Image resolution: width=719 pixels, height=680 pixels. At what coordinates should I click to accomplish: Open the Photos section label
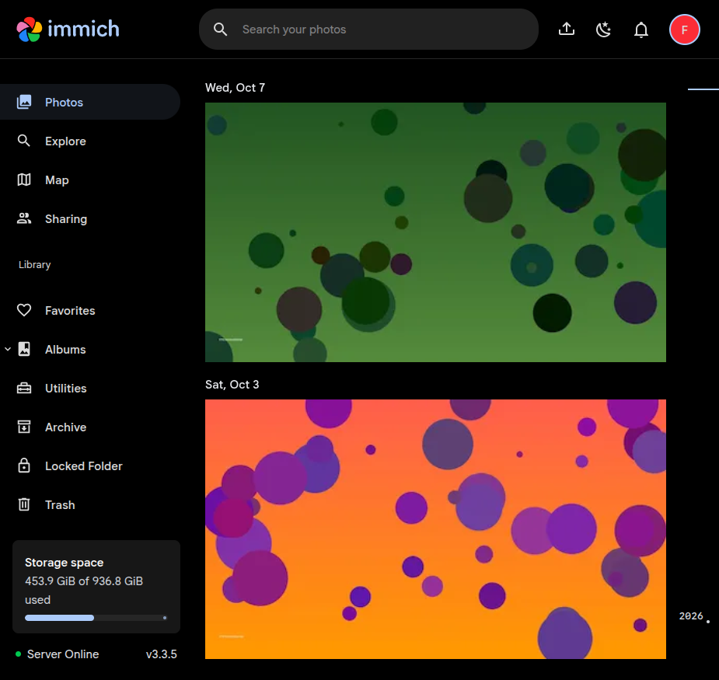pos(65,103)
